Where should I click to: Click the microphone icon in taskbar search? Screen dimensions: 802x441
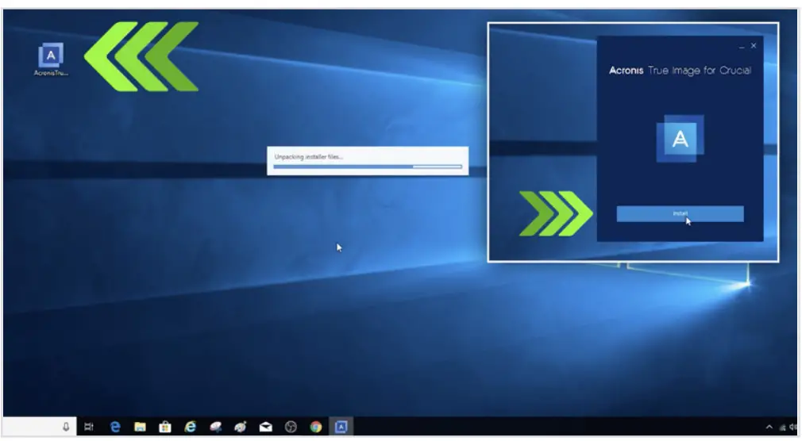(x=66, y=427)
